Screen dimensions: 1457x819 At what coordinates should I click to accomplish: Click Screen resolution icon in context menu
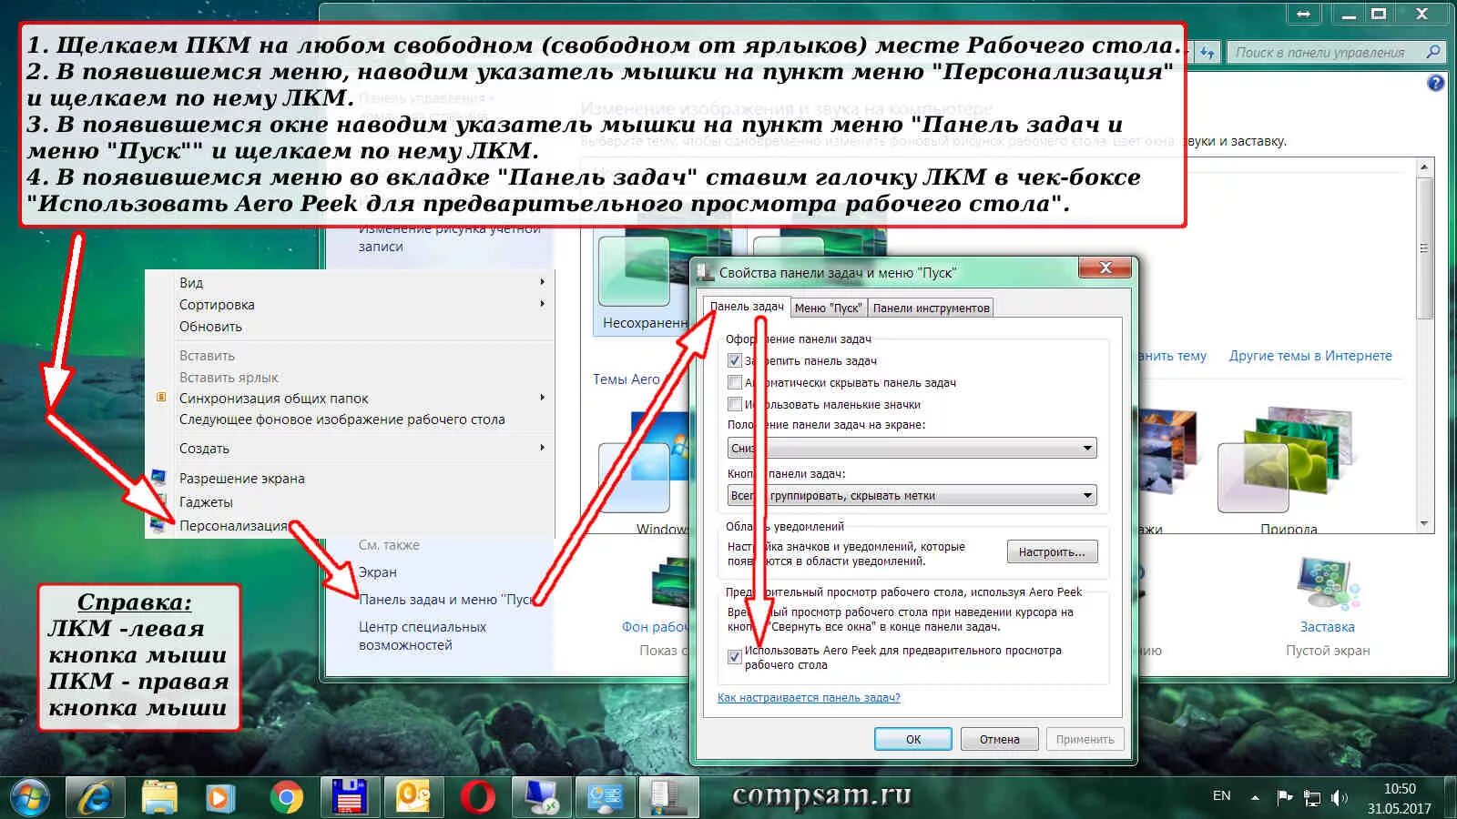tap(159, 477)
